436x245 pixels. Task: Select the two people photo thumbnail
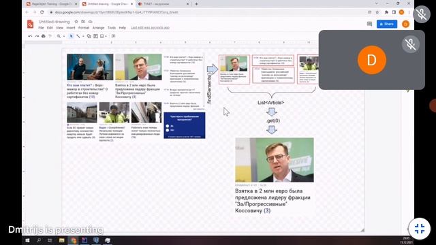[x=90, y=67]
